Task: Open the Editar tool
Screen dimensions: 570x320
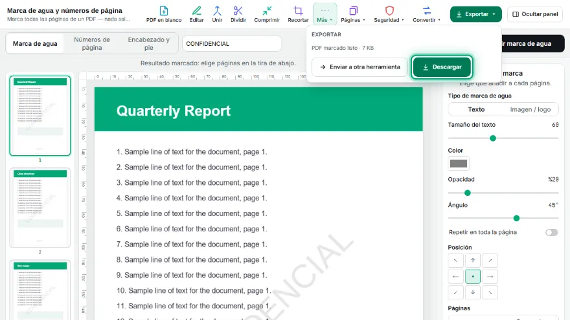Action: (196, 14)
